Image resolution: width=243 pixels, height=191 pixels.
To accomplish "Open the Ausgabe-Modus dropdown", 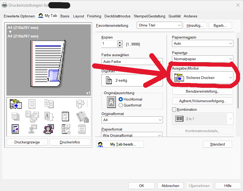I will pos(202,78).
